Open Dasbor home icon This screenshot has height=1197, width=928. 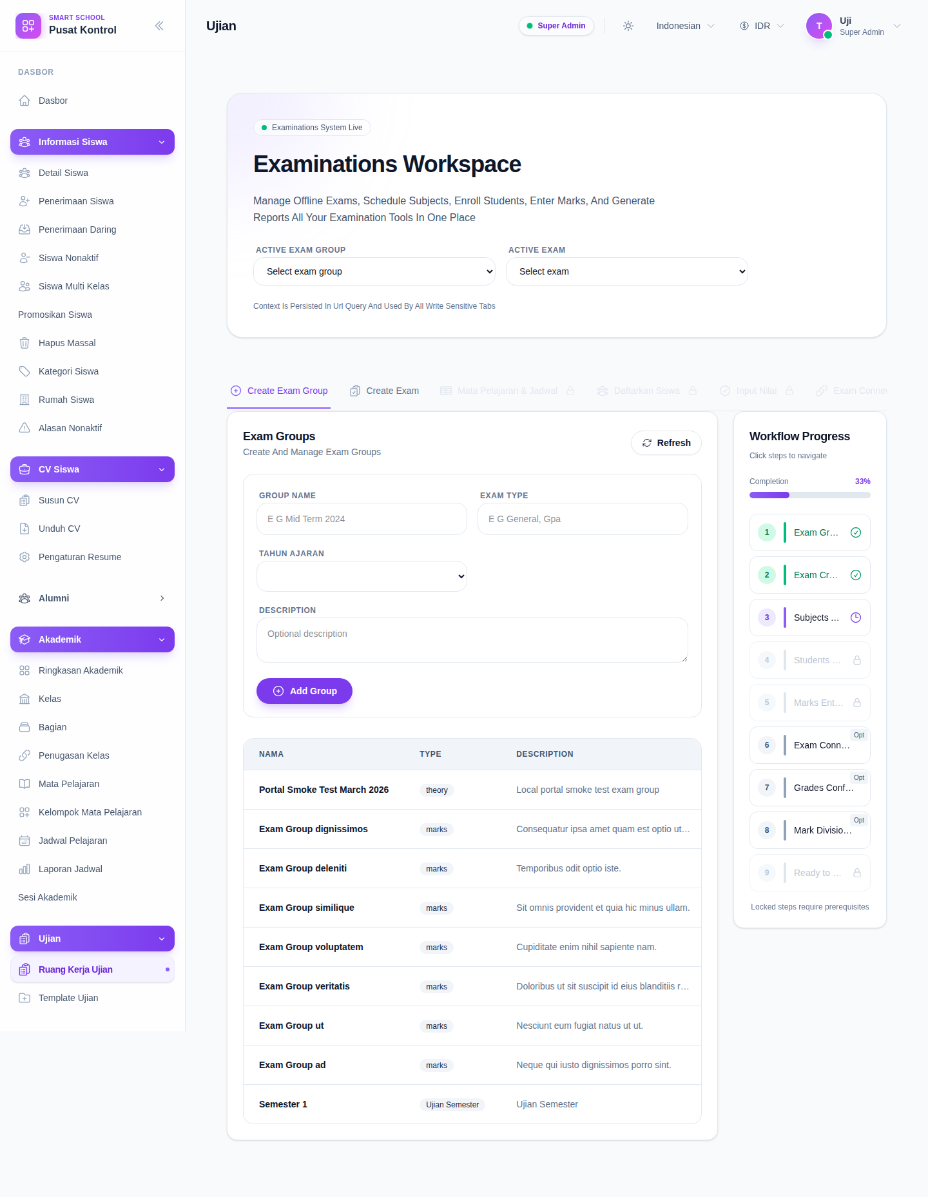(x=24, y=101)
